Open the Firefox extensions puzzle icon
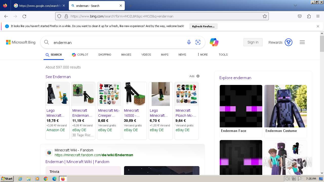 [309, 16]
